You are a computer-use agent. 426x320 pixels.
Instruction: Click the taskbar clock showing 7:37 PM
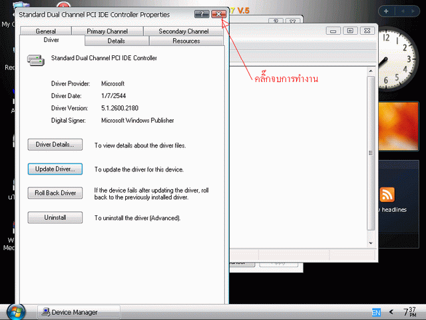tap(410, 312)
